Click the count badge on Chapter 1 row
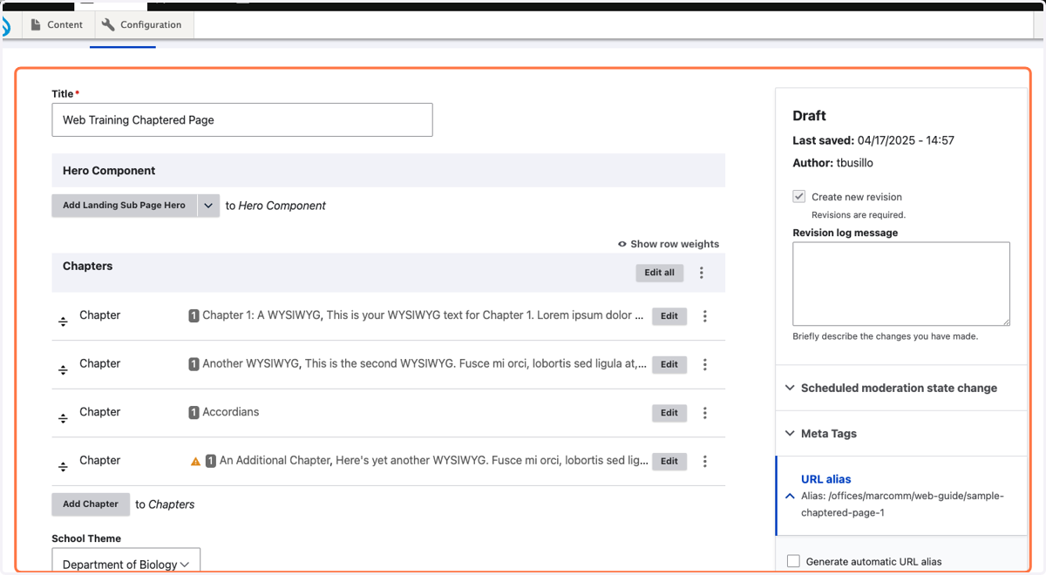Screen dimensions: 1046x575 tap(194, 315)
